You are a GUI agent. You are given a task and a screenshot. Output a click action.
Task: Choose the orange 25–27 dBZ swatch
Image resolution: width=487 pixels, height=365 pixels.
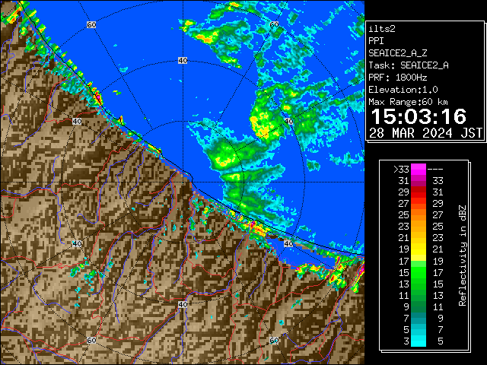419,215
